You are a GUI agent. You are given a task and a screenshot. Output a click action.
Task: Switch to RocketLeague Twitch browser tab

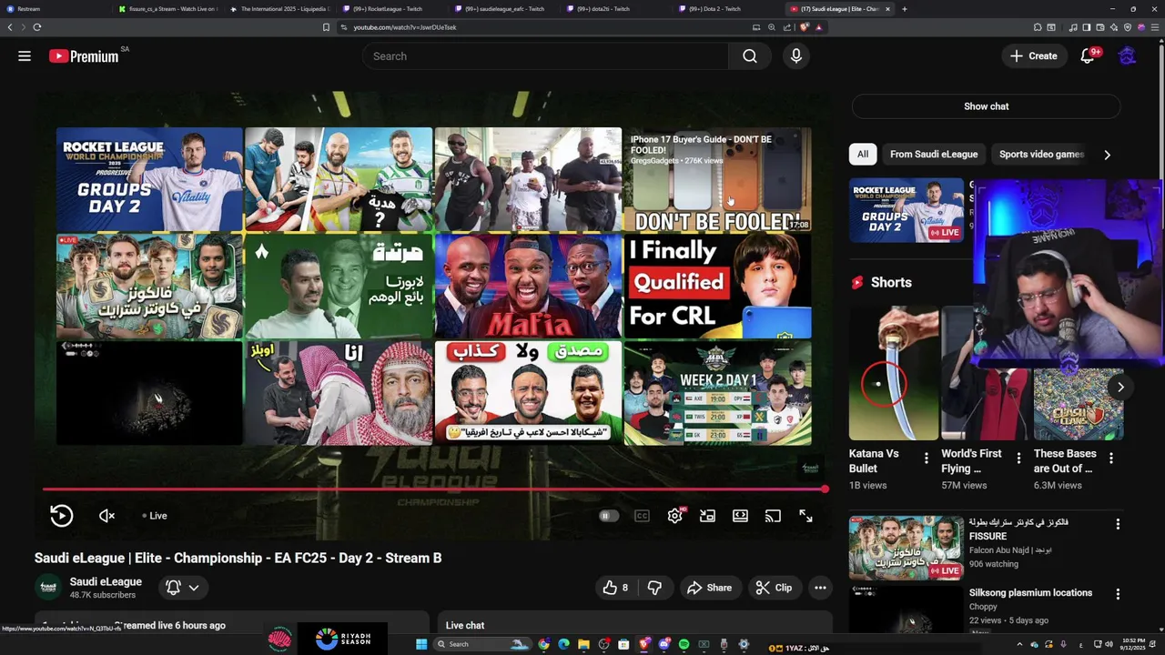pyautogui.click(x=393, y=9)
